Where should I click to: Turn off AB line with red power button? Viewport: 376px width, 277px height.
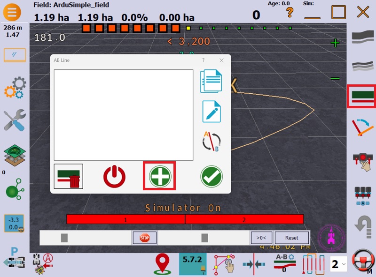(x=115, y=176)
